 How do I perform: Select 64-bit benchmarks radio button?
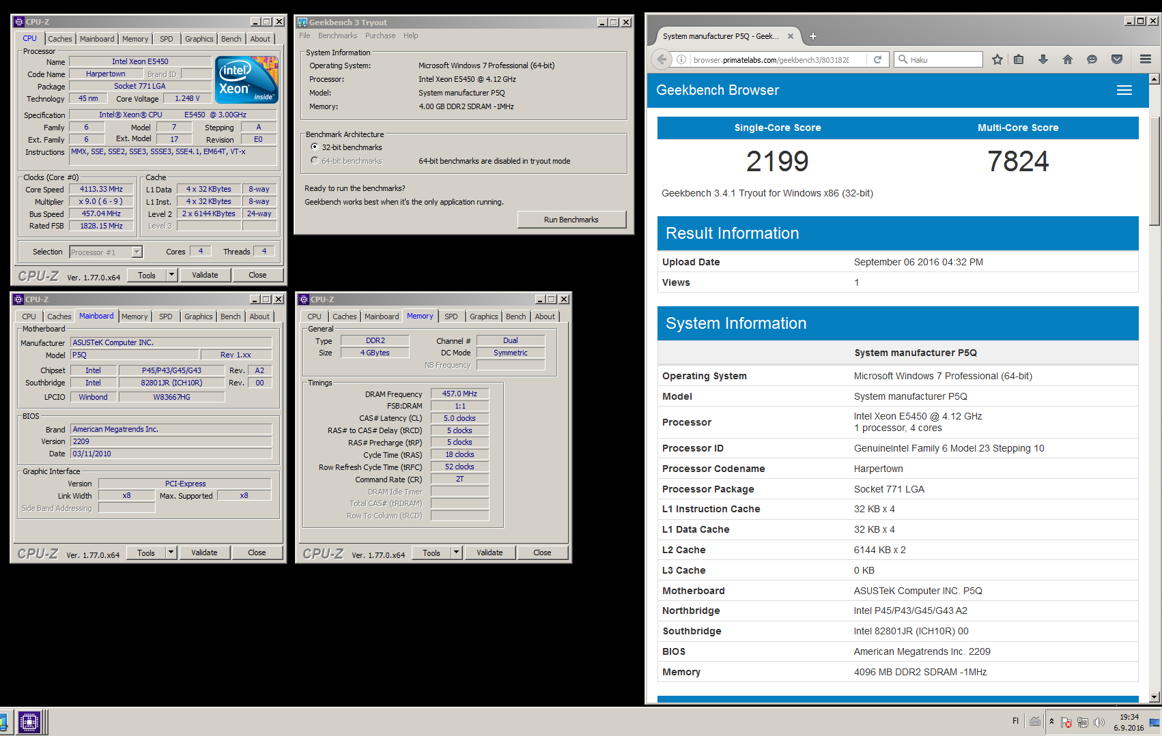pyautogui.click(x=314, y=160)
